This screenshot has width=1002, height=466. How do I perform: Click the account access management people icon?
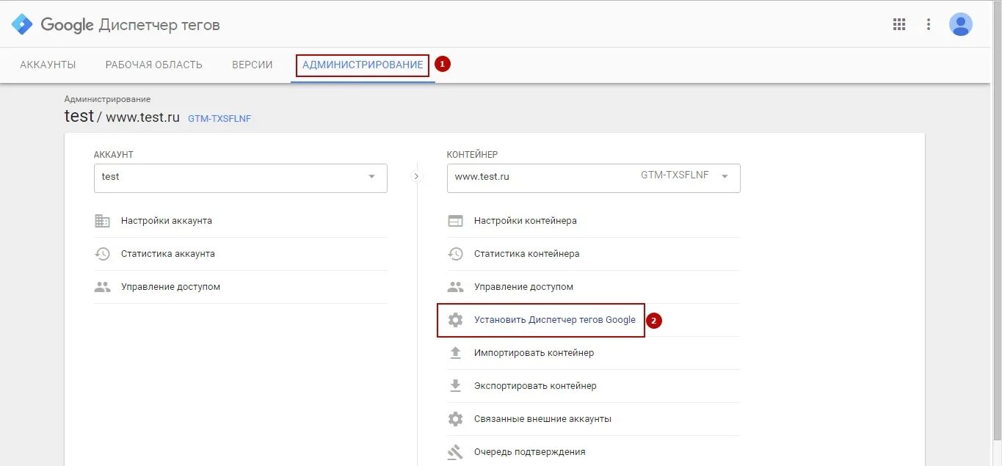click(x=102, y=287)
